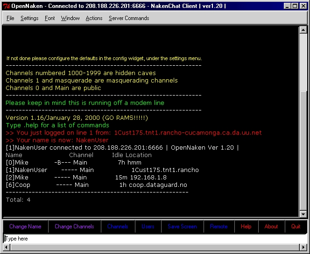Viewport: 310px width, 254px height.
Task: Click the Change Channels button
Action: pyautogui.click(x=74, y=227)
